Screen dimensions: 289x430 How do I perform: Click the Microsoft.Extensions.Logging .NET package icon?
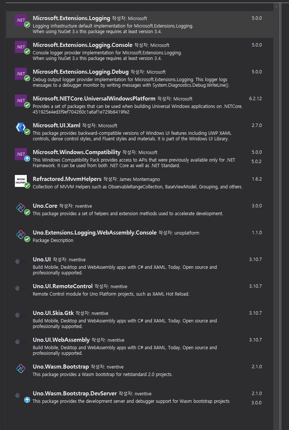[x=20, y=20]
